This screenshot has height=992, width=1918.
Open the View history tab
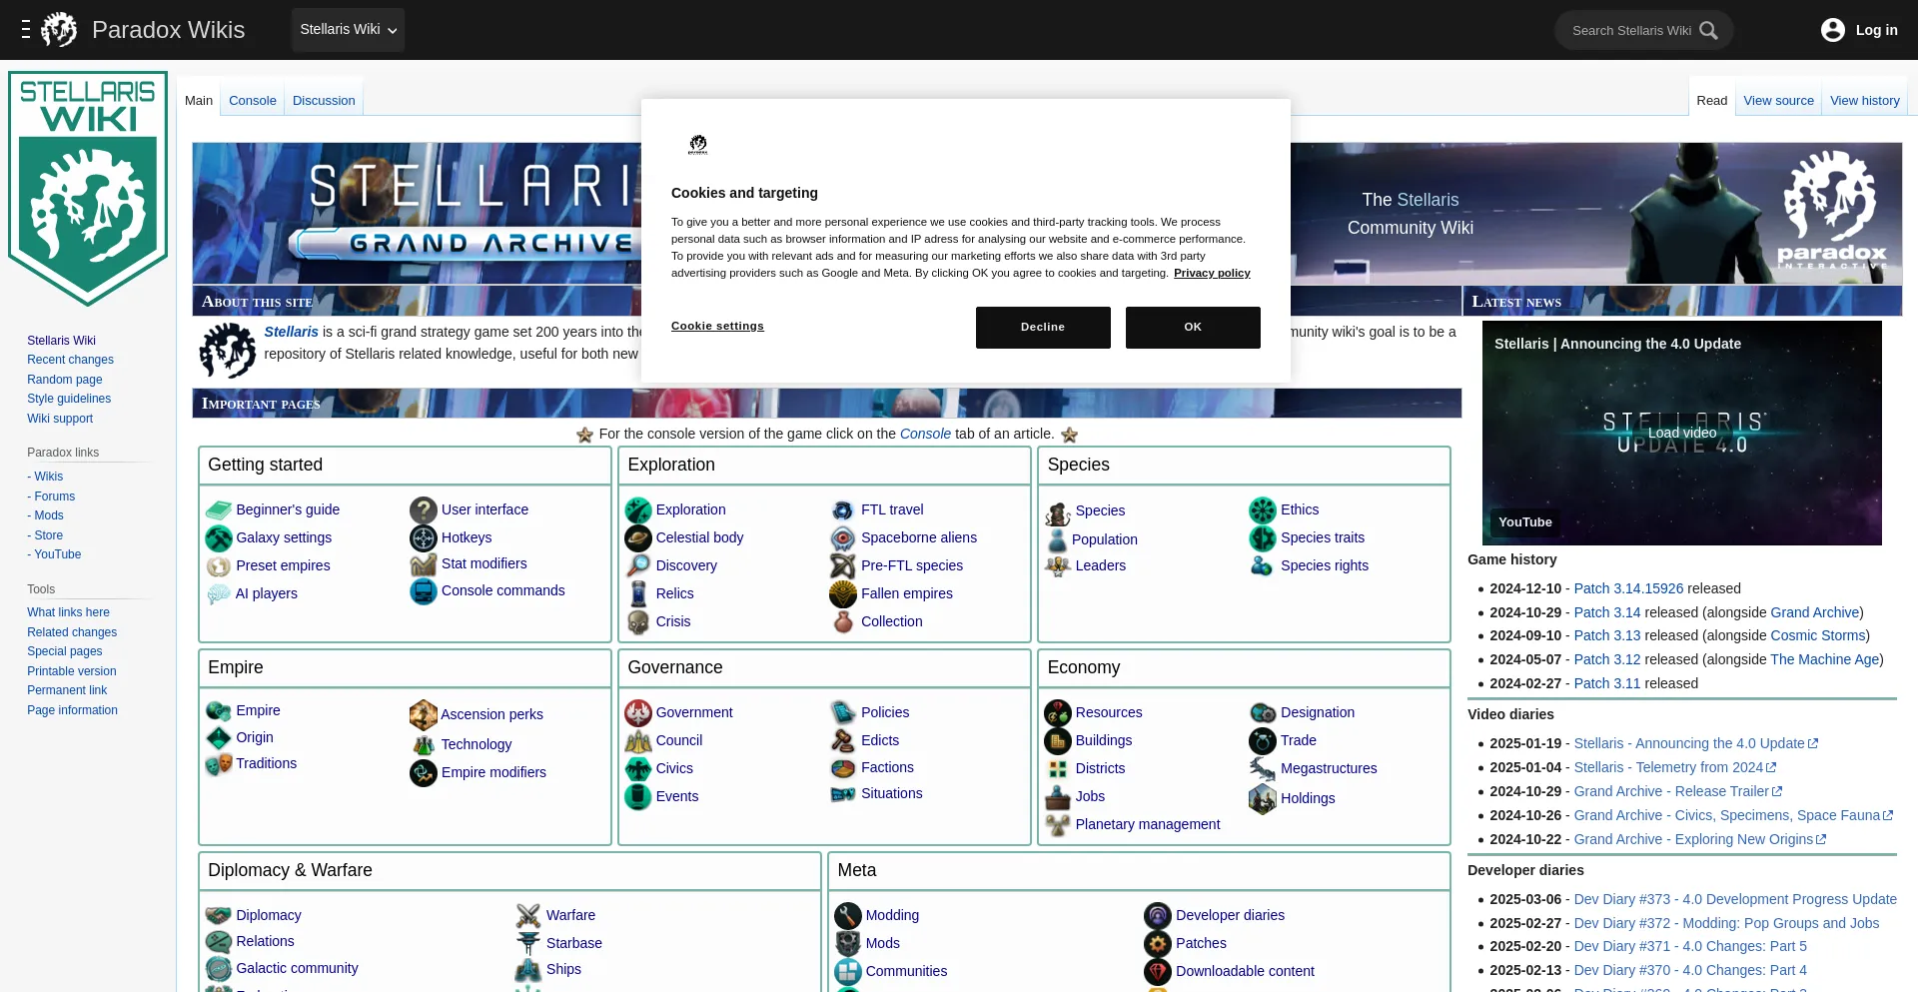pos(1864,100)
